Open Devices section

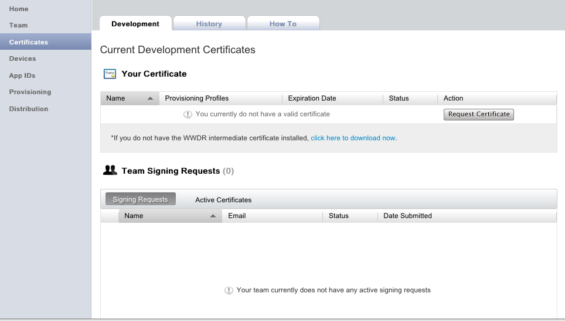pyautogui.click(x=22, y=58)
